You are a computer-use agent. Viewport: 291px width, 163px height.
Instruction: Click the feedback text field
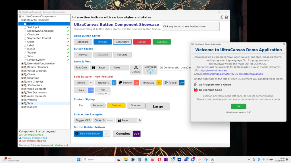(x=190, y=26)
